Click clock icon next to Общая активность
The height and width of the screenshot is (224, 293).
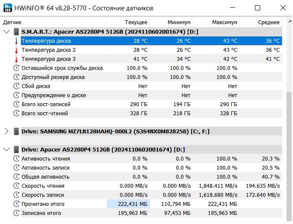pos(16,177)
